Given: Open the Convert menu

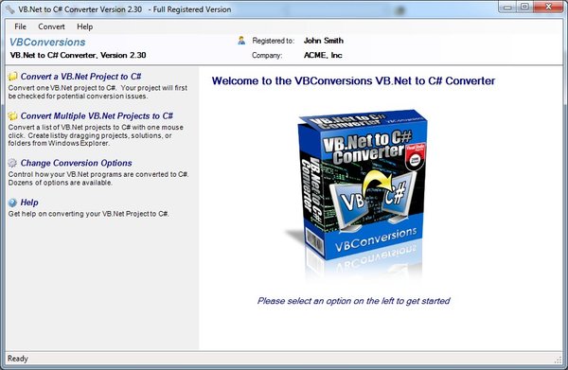Looking at the screenshot, I should point(51,26).
